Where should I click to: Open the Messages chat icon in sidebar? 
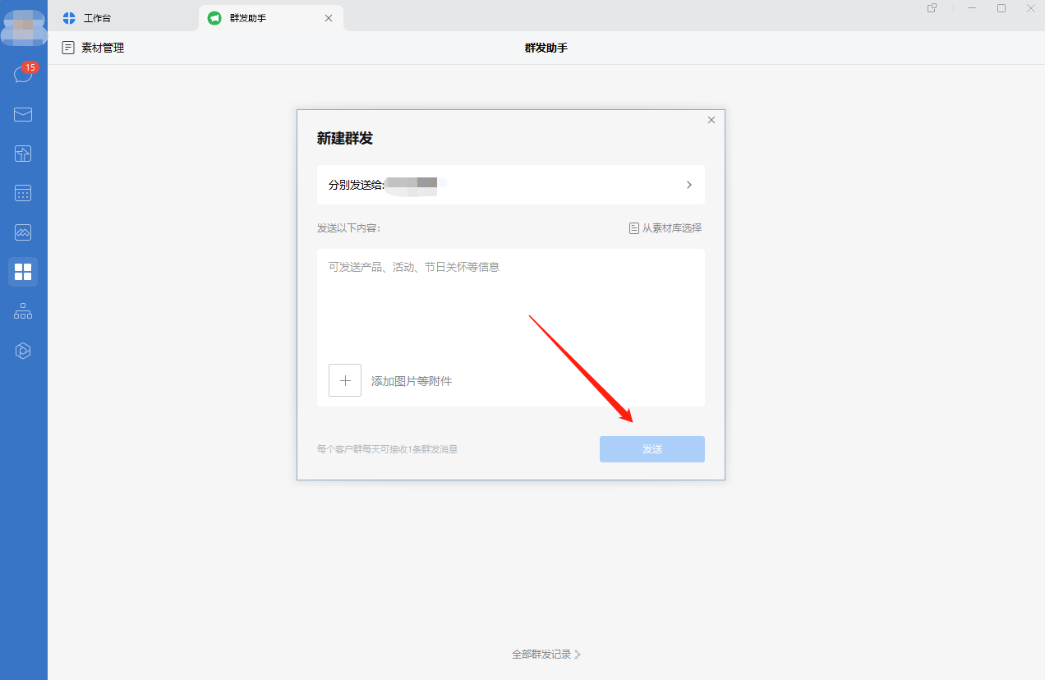click(x=23, y=75)
